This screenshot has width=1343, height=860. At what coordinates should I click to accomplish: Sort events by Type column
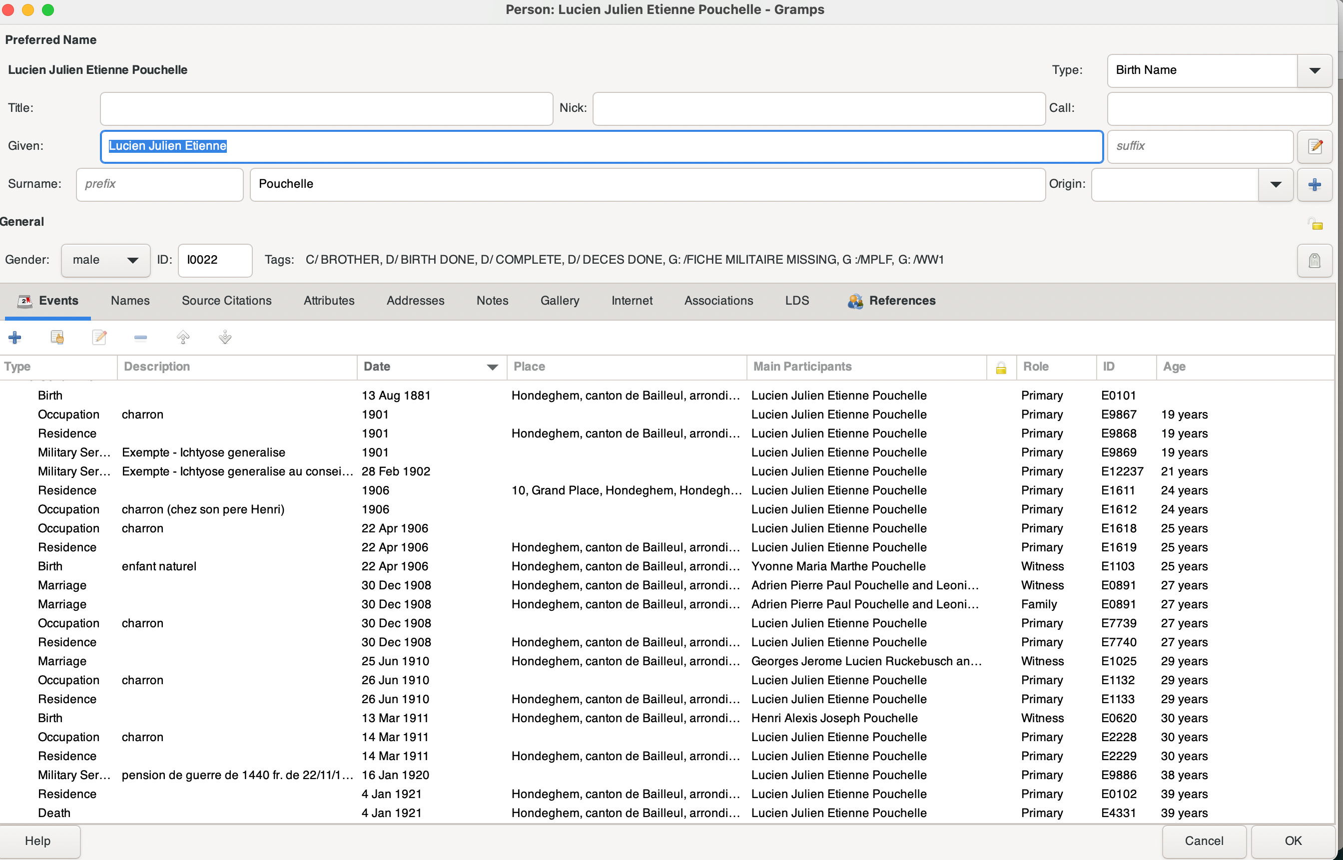[58, 367]
